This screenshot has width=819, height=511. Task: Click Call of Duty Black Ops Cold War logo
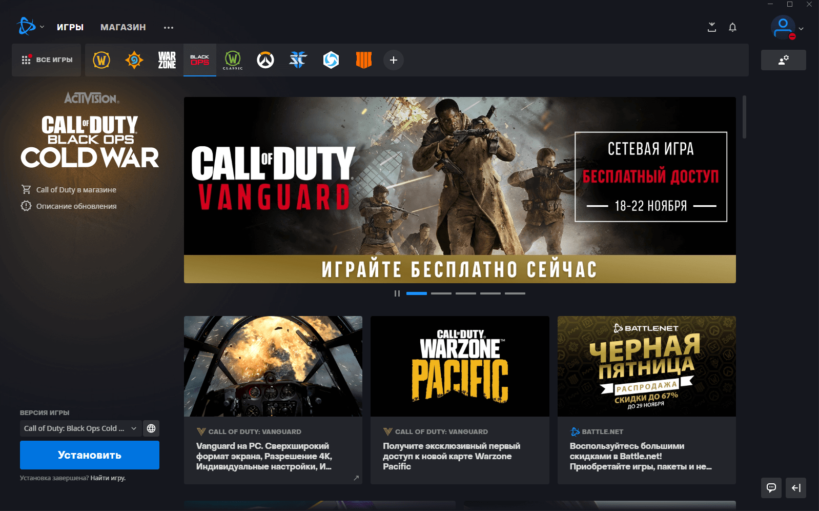(90, 142)
